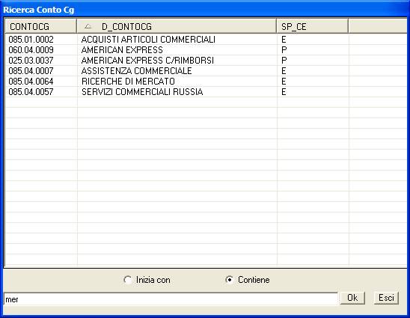Image resolution: width=410 pixels, height=318 pixels.
Task: Click account code 060.04.0009
Action: point(31,50)
